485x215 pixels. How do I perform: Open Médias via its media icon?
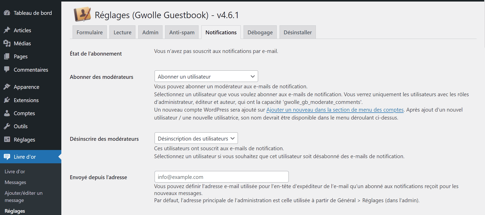pos(7,43)
